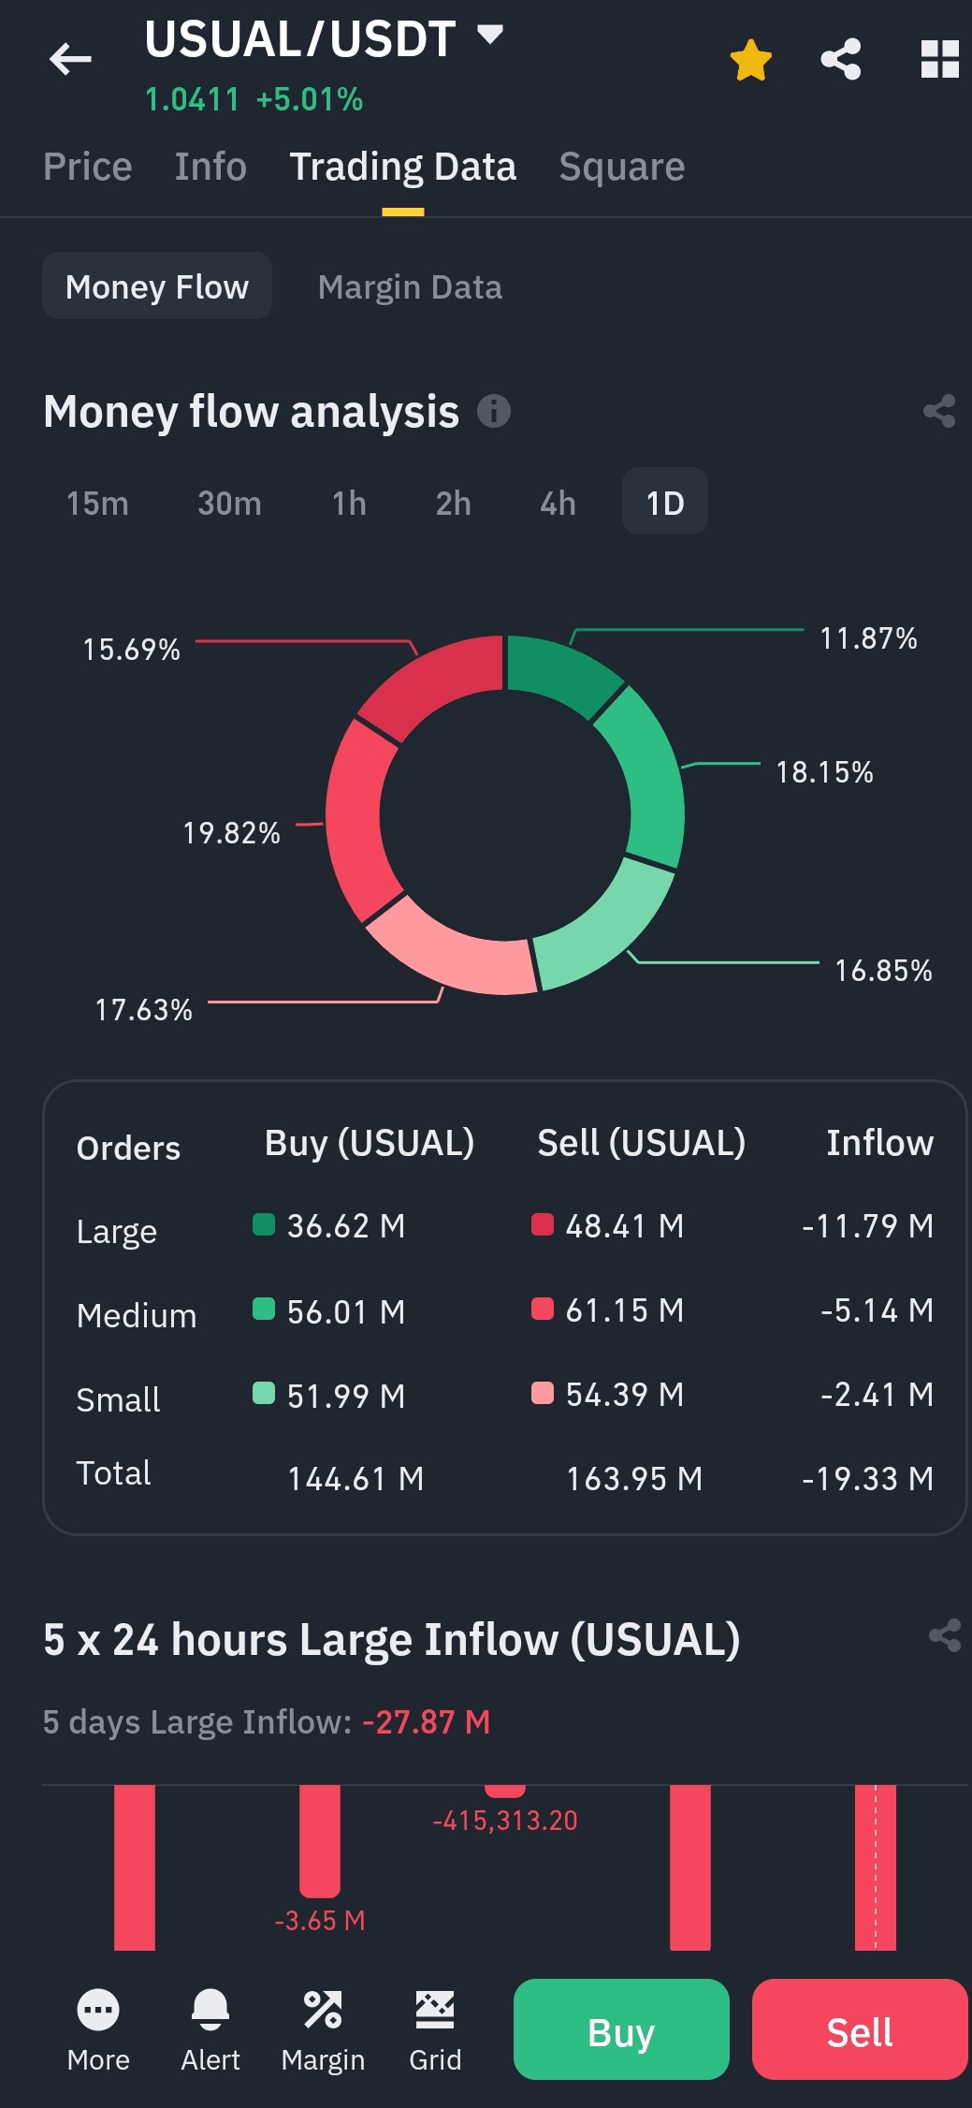Toggle the yellow favorite star
This screenshot has height=2108, width=972.
point(750,60)
